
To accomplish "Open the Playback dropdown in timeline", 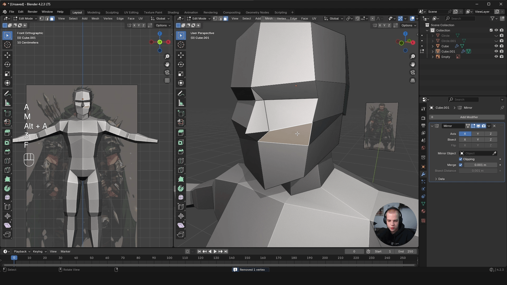I will tap(22, 251).
